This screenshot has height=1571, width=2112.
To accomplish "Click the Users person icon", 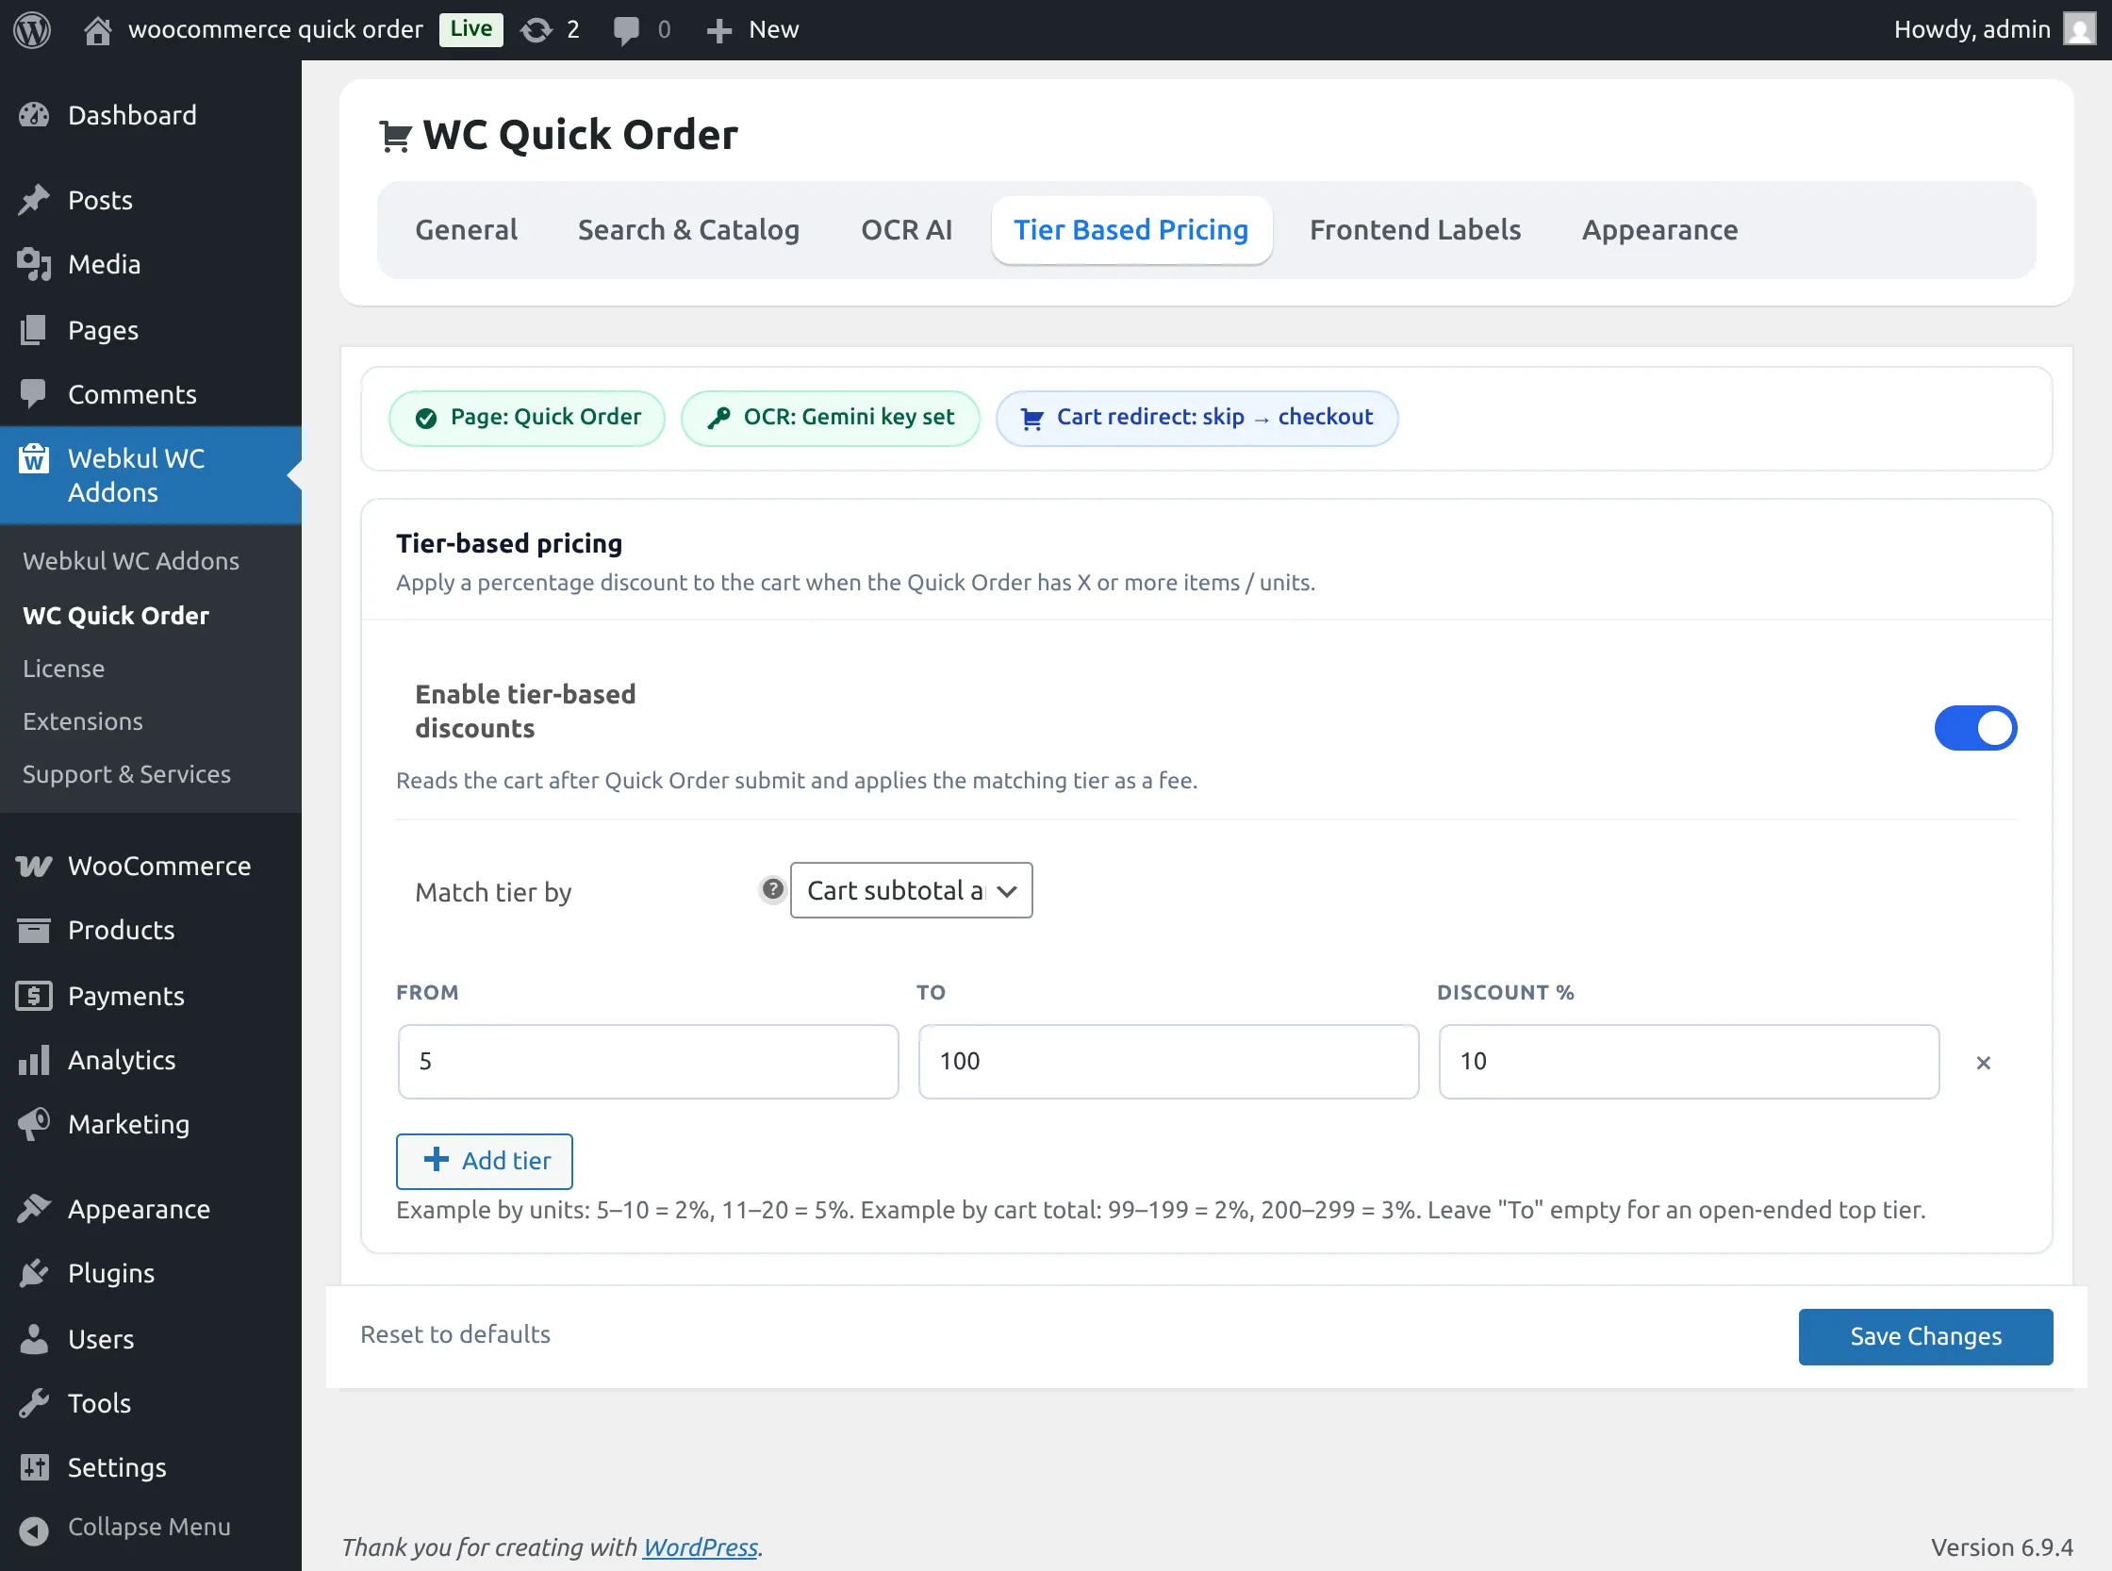I will (x=34, y=1339).
